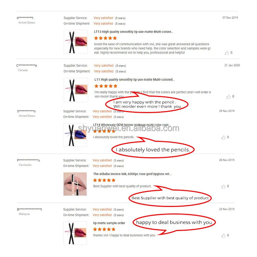Open the LT13 lip liner product thumbnail
Viewport: 257px width, 257px height.
click(76, 42)
